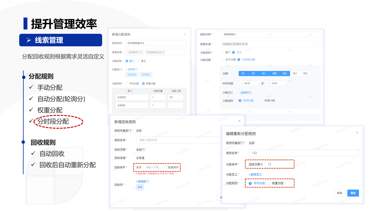Open 渠道来源 dropdown in 夜班单独分 rule
376x211 pixels.
click(318, 44)
